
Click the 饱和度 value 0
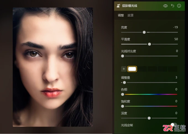176,101
